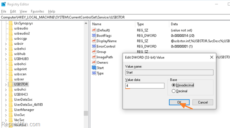Select the DisplayName string value icon
Screen dimensions: 230x128
[94, 41]
